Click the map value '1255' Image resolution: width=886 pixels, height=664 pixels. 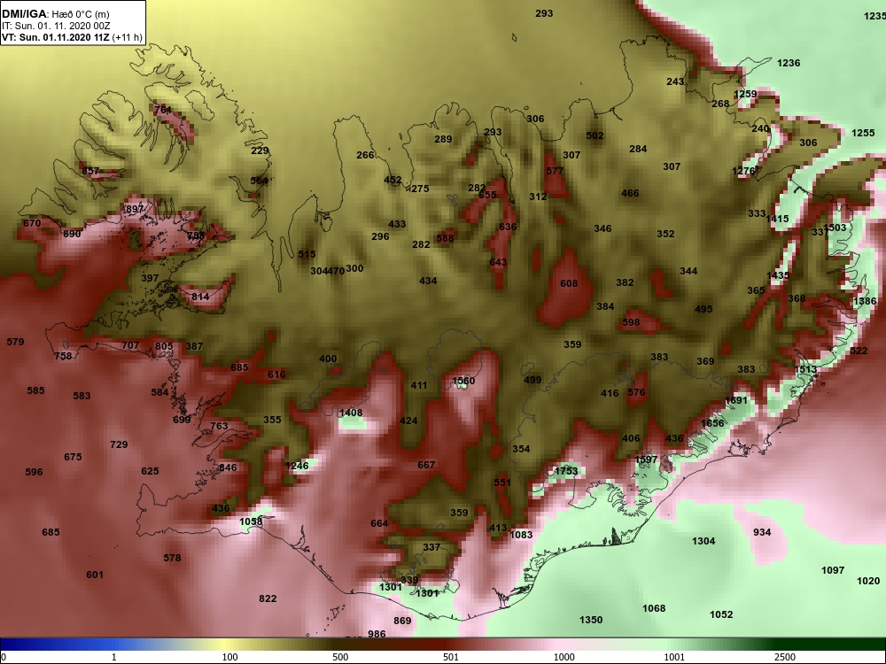pyautogui.click(x=863, y=133)
